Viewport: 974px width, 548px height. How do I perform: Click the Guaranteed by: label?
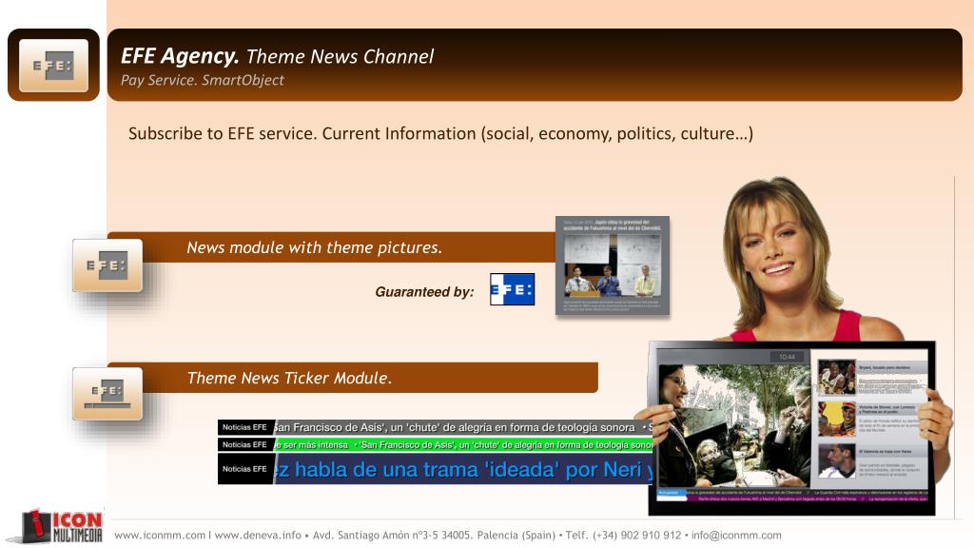click(x=424, y=292)
